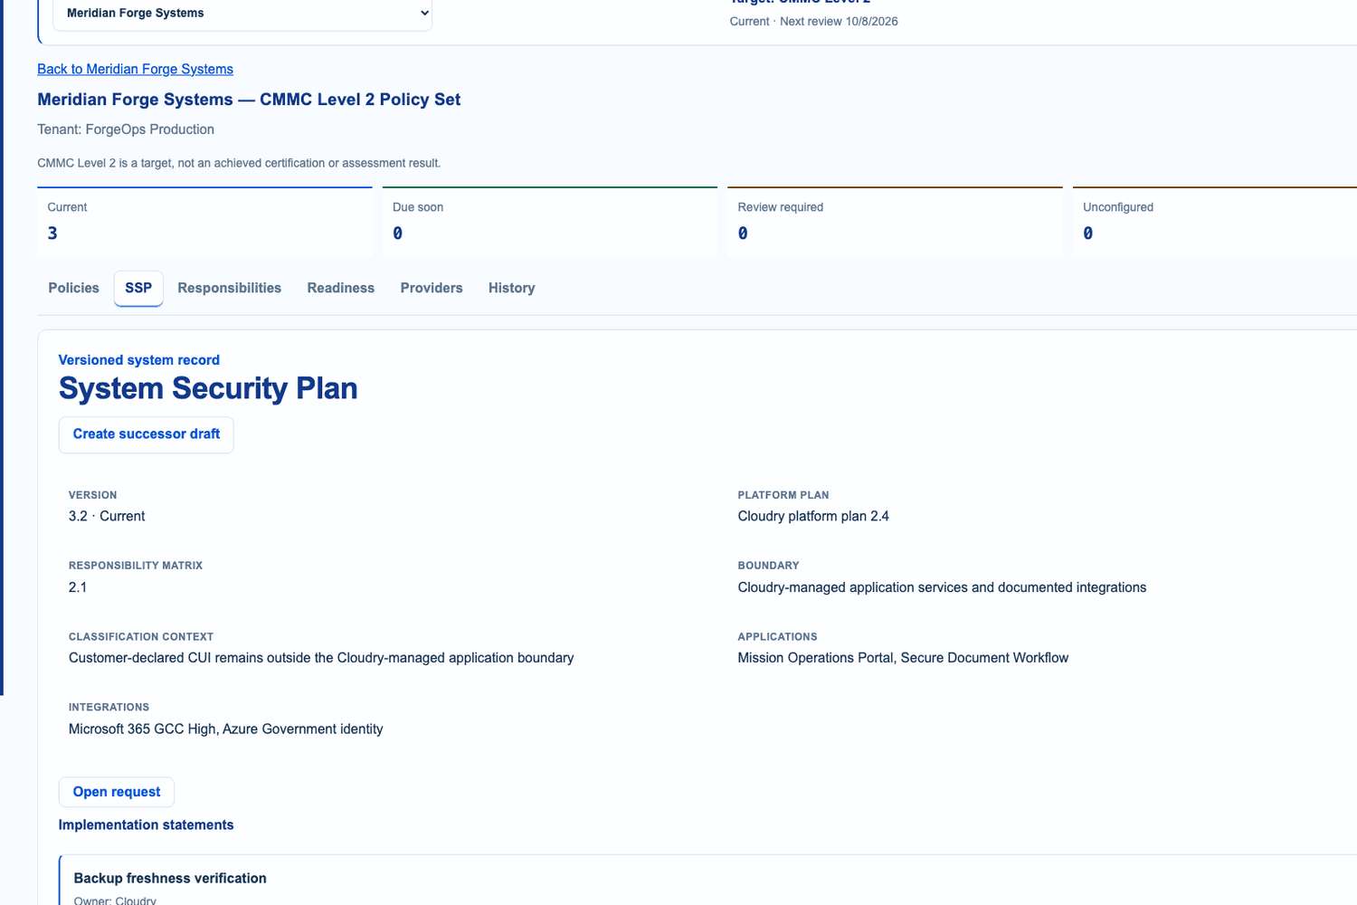This screenshot has width=1357, height=905.
Task: Select the Due soon count card
Action: pos(550,222)
